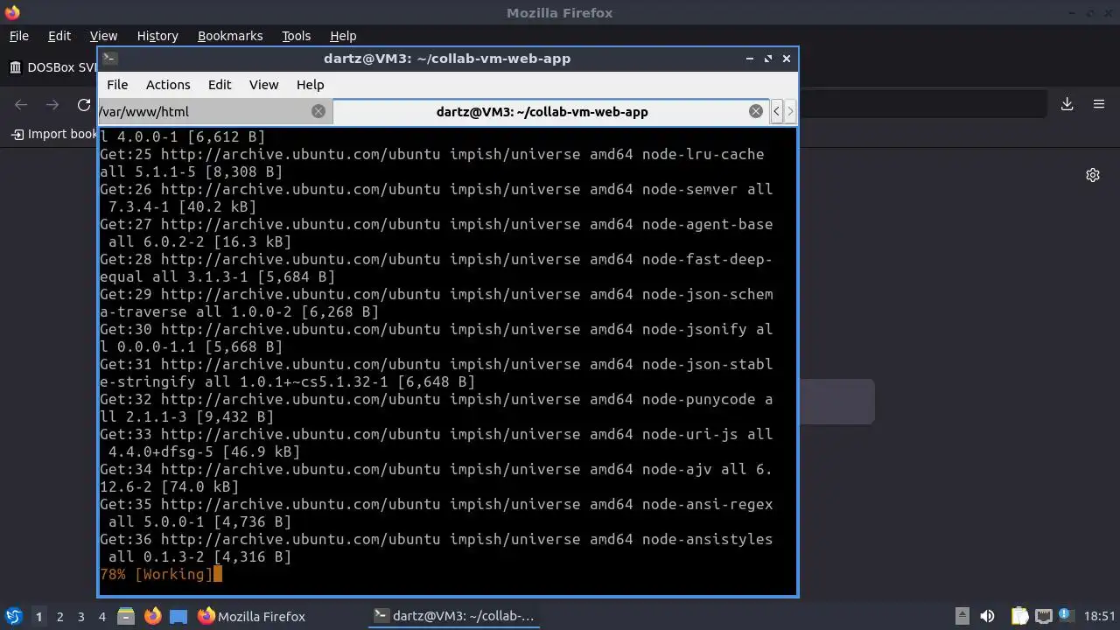Launch the file manager from the panel
Image resolution: width=1120 pixels, height=630 pixels.
point(126,616)
